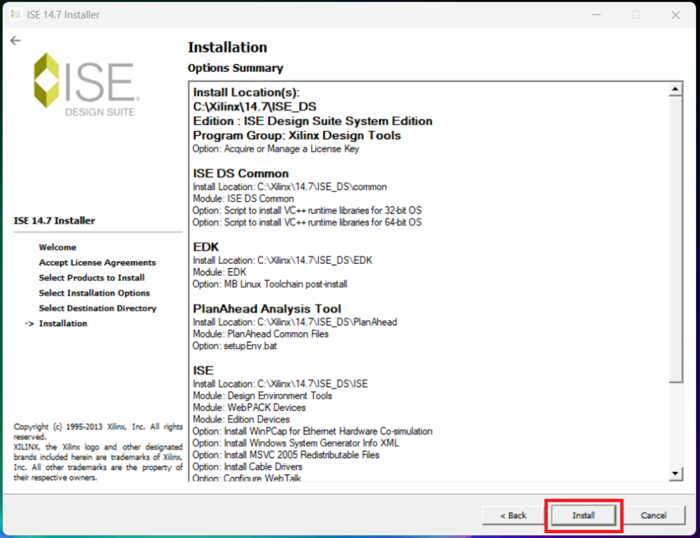Click the Install Location ...\ISE_DS\common line
This screenshot has height=538, width=700.
click(290, 187)
